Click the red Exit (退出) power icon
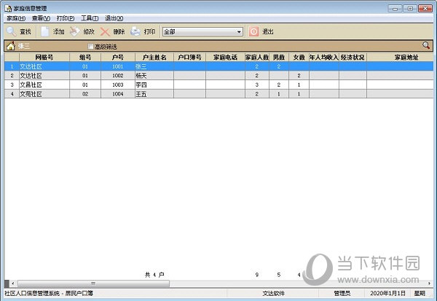 pyautogui.click(x=254, y=31)
